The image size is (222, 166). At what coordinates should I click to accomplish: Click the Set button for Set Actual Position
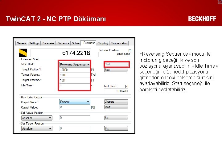(116, 118)
